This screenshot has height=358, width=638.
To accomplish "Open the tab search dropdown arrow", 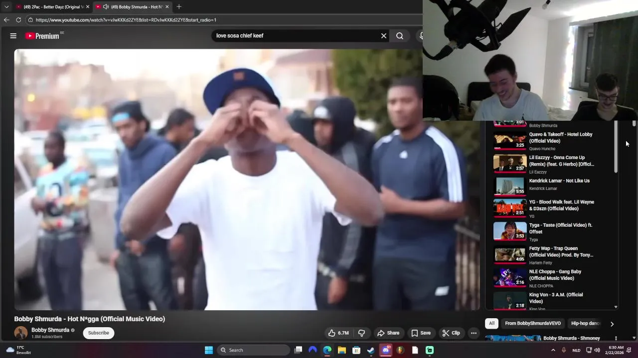I will [x=6, y=7].
